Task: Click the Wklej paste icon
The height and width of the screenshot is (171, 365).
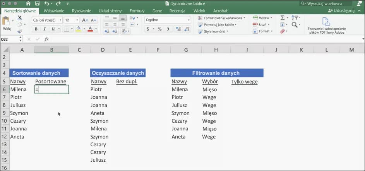Action: (7, 23)
